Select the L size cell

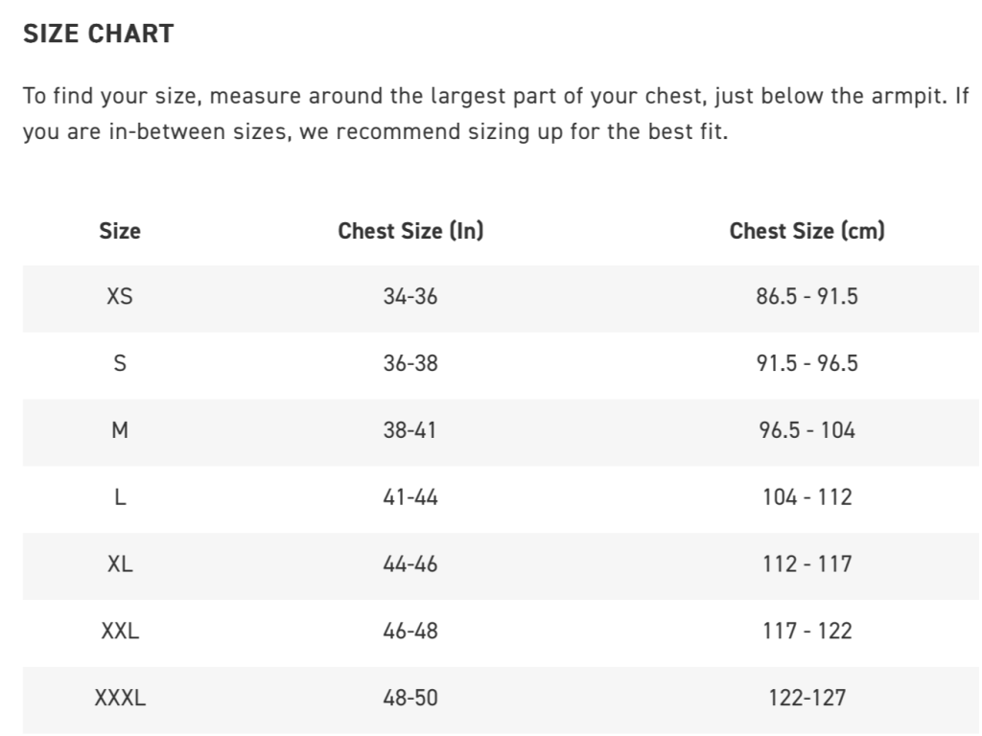point(120,497)
